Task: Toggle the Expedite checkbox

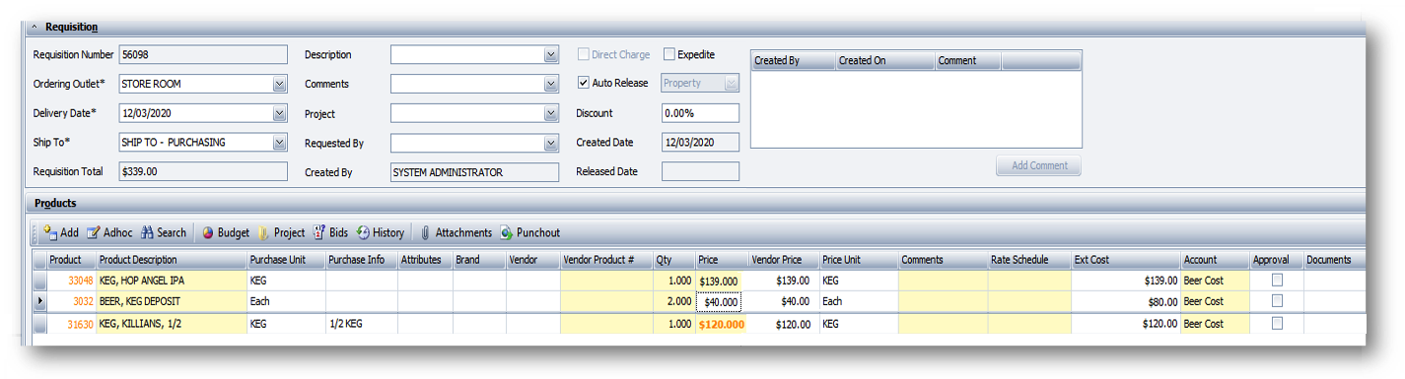Action: [669, 54]
